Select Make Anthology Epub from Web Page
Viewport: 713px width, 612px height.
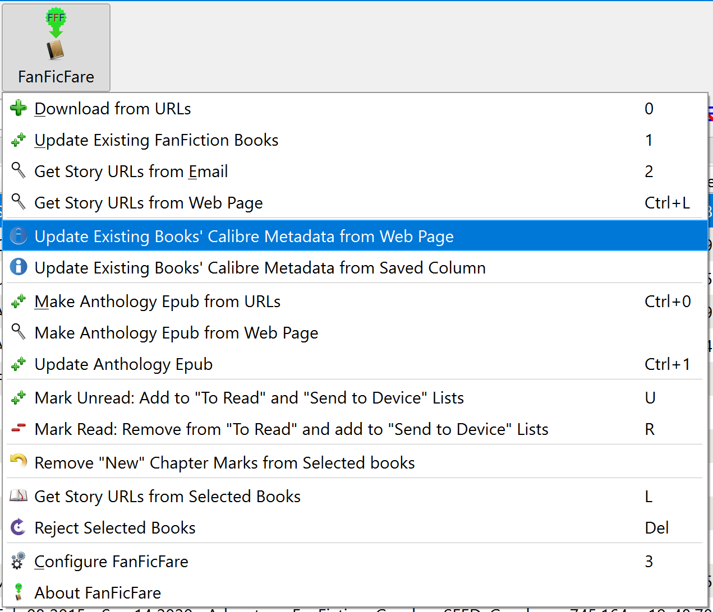pyautogui.click(x=176, y=333)
